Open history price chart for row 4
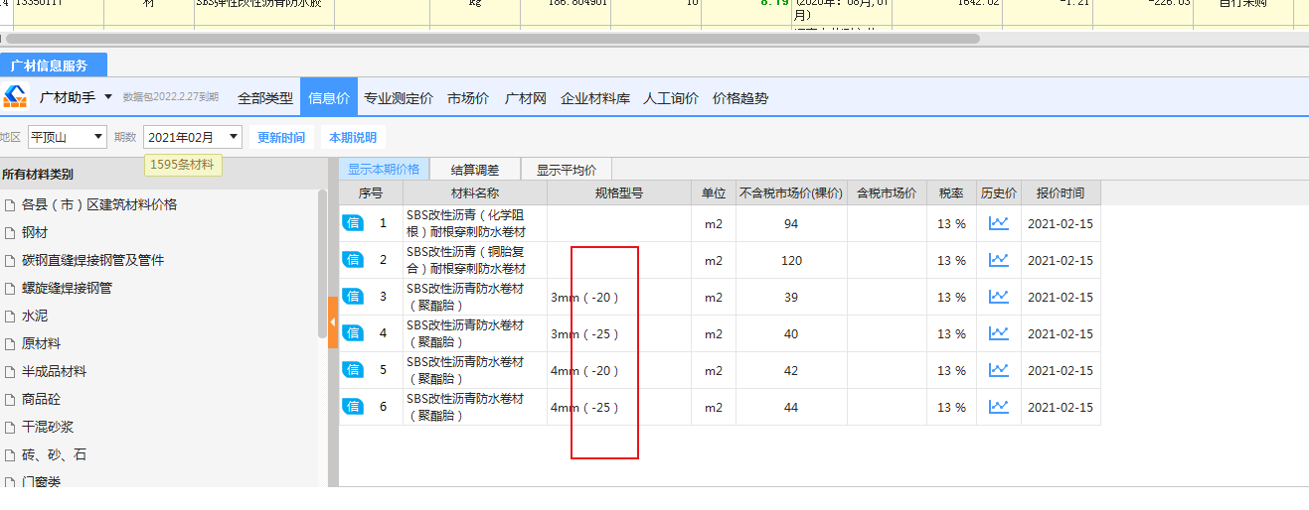This screenshot has height=510, width=1309. tap(998, 333)
